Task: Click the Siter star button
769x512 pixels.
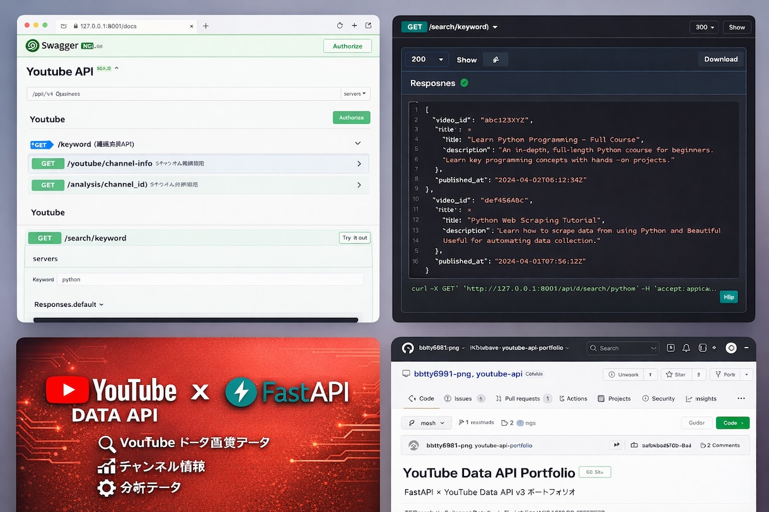Action: coord(676,374)
